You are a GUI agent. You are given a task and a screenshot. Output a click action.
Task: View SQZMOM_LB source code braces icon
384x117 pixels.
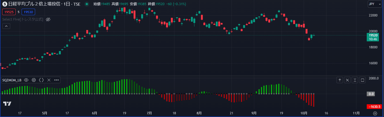pyautogui.click(x=41, y=80)
